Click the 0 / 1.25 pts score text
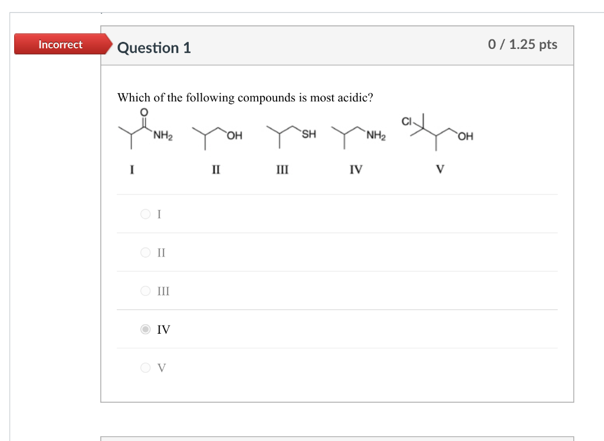Screen dimensions: 604x441 (523, 44)
